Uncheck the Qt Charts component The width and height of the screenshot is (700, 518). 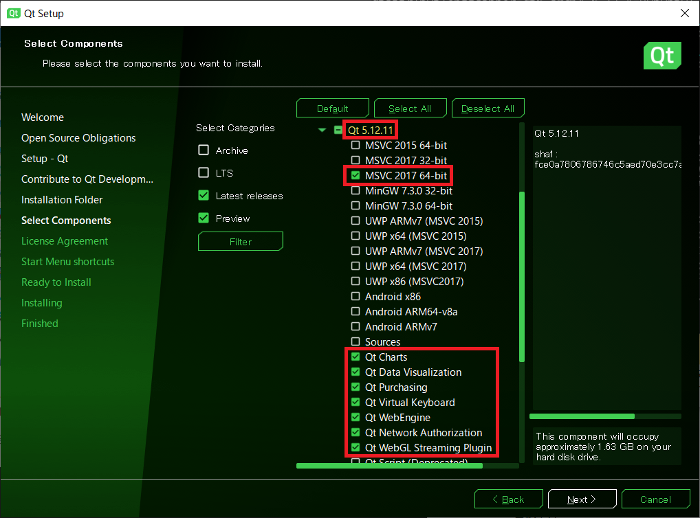point(356,357)
